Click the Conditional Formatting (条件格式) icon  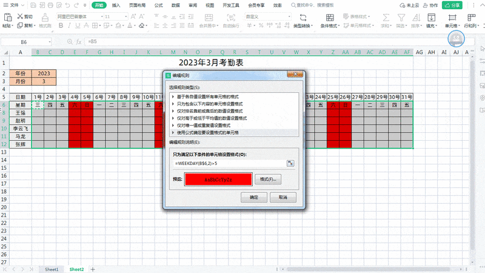[x=330, y=18]
